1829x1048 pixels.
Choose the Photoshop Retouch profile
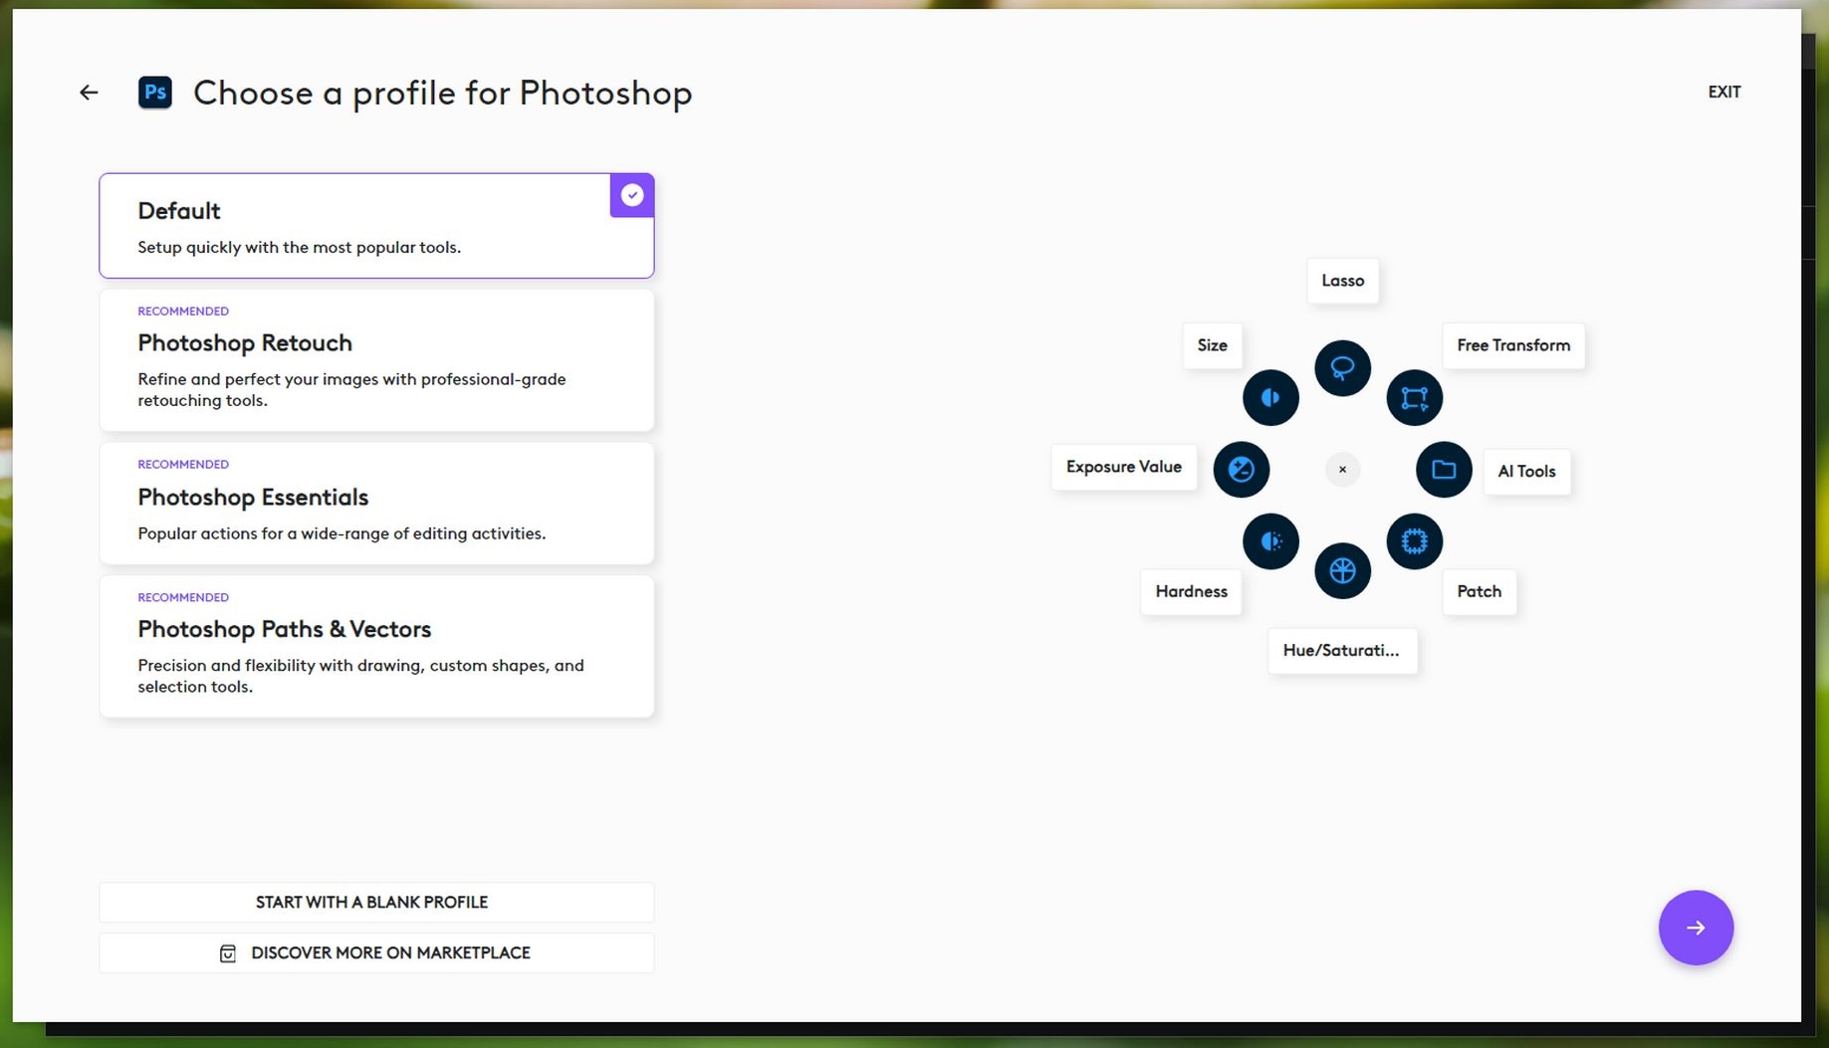coord(376,360)
